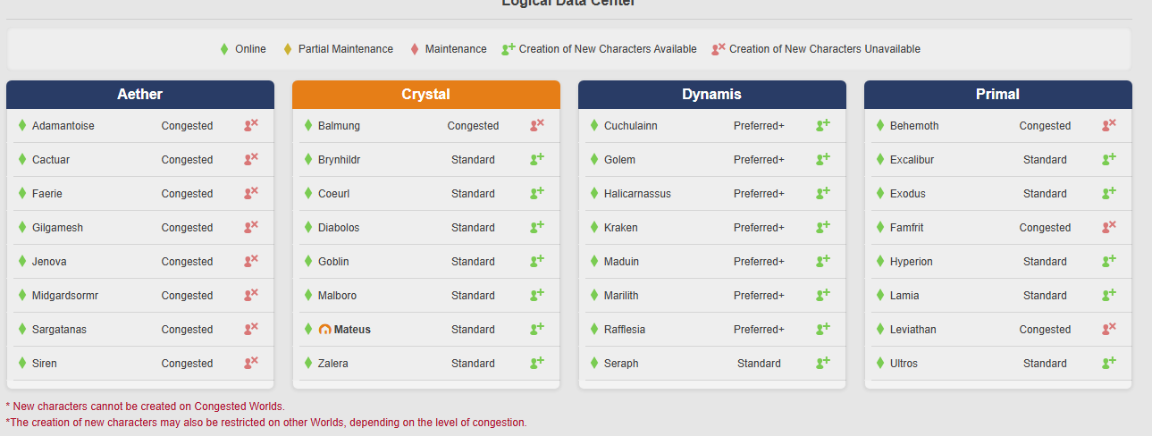Click the Standard status of Goblin
This screenshot has height=436, width=1152.
tap(473, 262)
